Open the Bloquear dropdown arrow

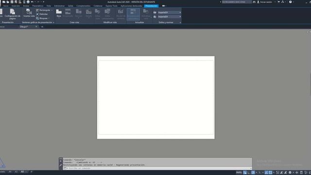tap(49, 18)
